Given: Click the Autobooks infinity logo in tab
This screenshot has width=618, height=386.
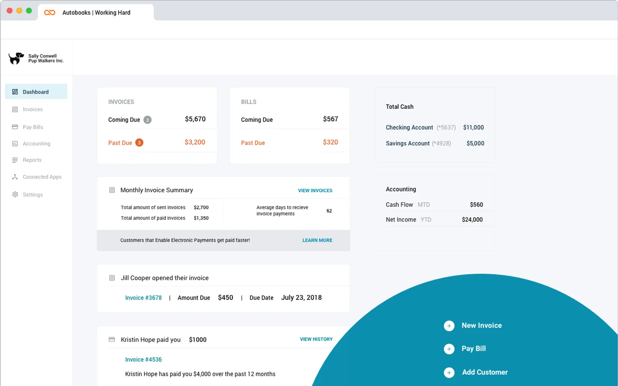Looking at the screenshot, I should [x=49, y=13].
